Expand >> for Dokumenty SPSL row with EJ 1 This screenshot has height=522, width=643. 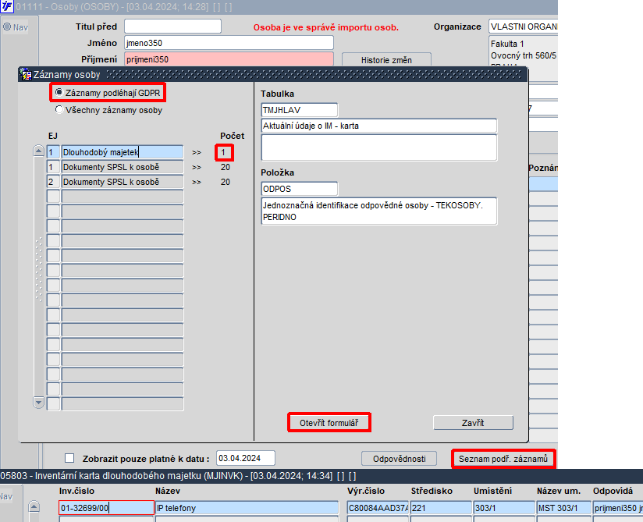click(197, 167)
